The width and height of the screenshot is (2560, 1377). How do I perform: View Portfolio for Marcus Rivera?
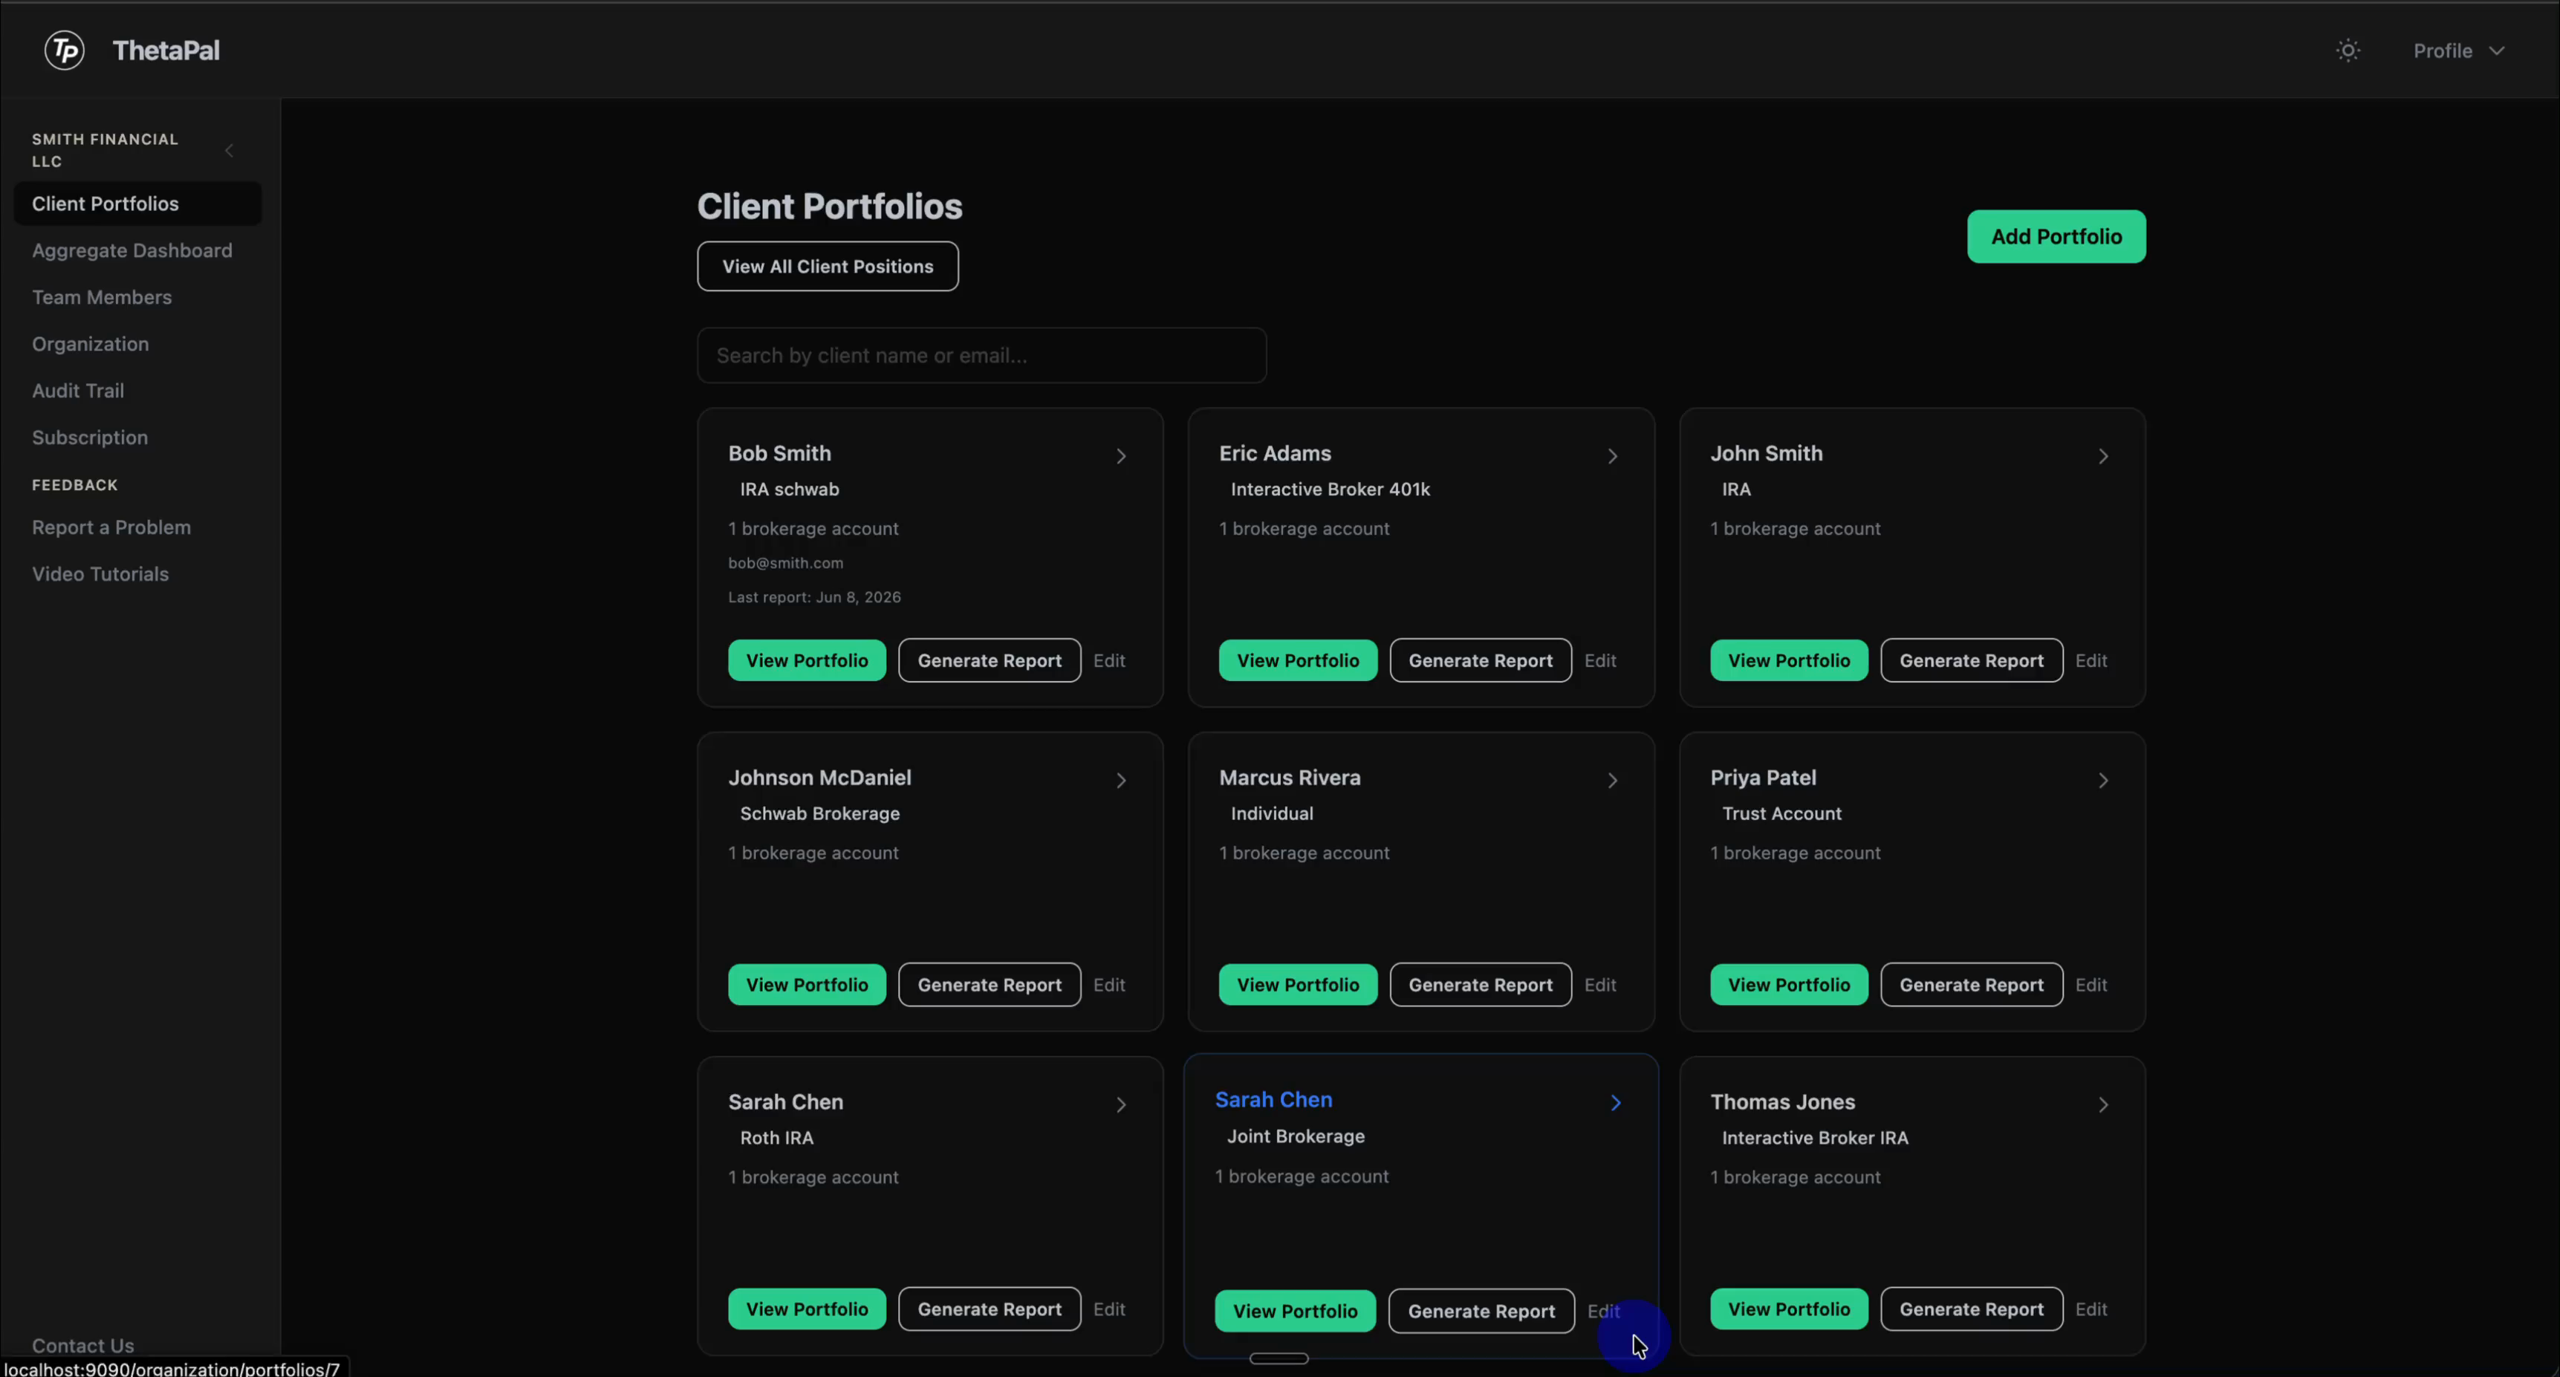1298,985
